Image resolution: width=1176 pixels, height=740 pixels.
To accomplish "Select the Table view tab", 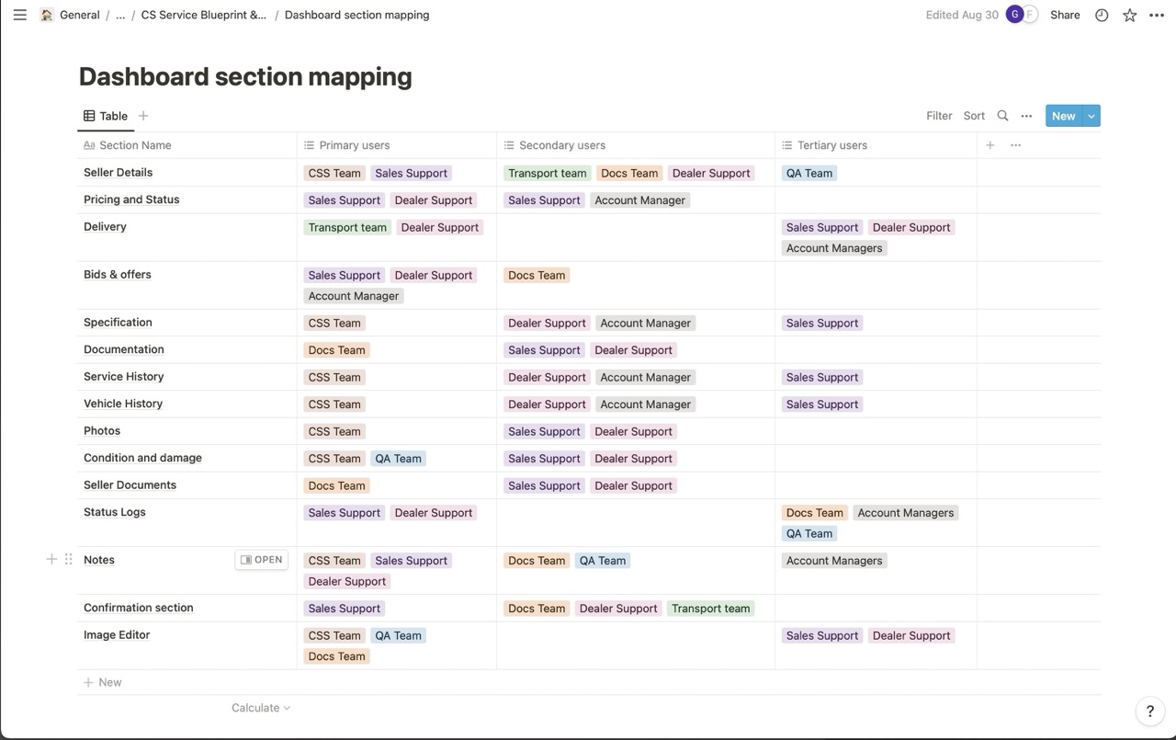I will point(106,116).
